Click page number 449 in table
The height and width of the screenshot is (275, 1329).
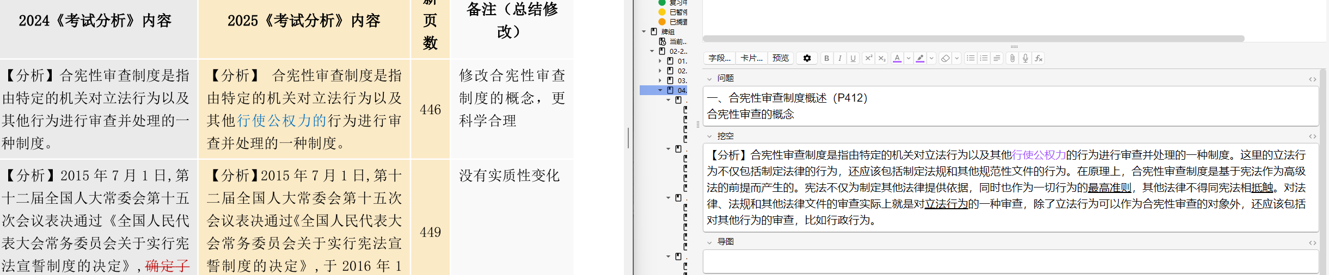click(430, 232)
